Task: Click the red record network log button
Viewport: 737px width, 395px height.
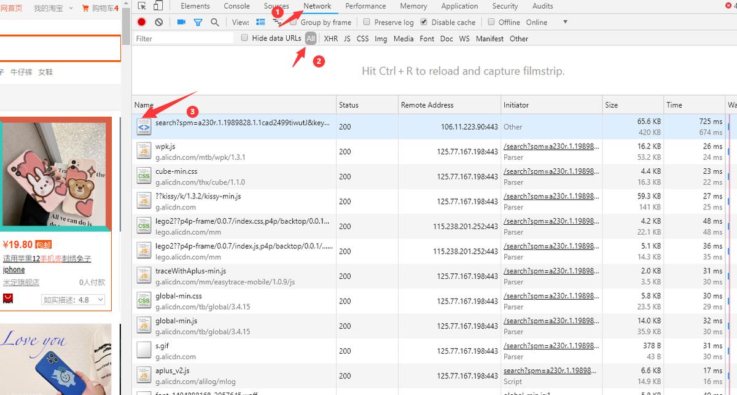Action: (142, 22)
